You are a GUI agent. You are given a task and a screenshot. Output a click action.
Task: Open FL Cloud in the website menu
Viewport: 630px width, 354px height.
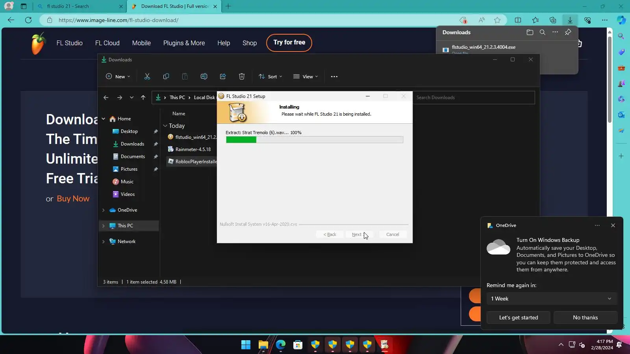pyautogui.click(x=107, y=43)
